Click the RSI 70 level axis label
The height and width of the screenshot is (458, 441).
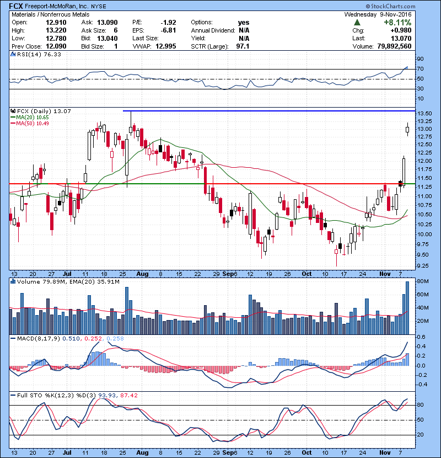click(x=421, y=69)
